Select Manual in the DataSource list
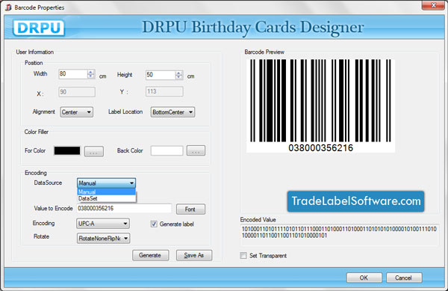 (106, 192)
